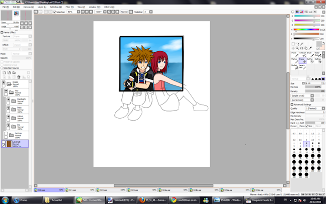Viewport: 326px width, 204px height.
Task: Collapse the Paints Effect section
Action: 2,32
